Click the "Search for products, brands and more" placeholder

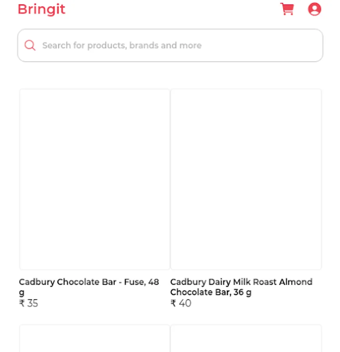122,45
